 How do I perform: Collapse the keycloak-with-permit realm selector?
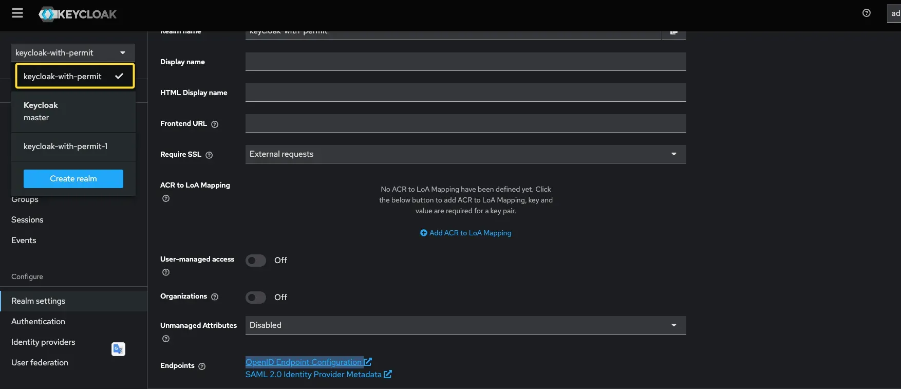pos(73,53)
